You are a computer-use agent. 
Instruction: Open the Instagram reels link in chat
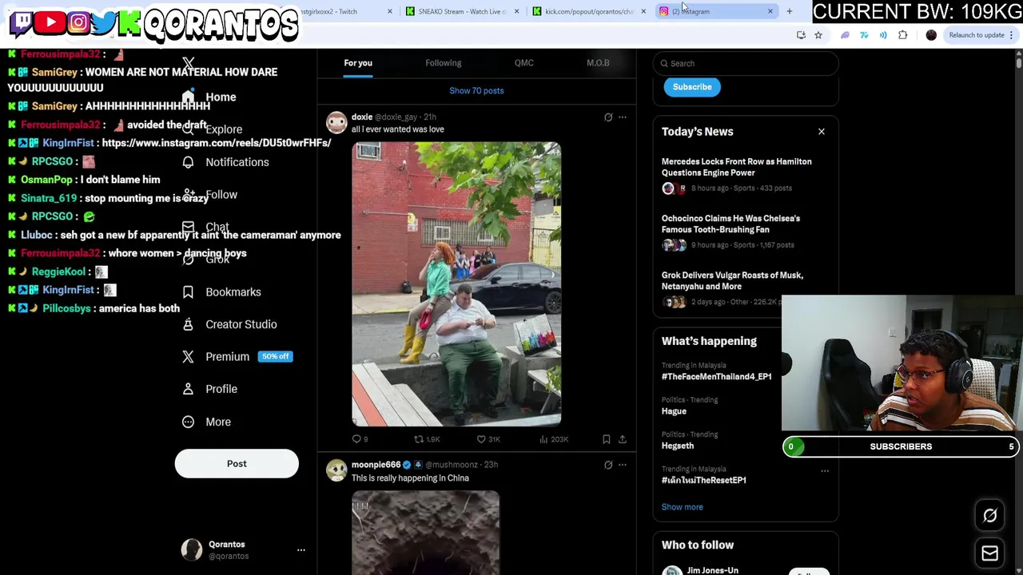tap(217, 143)
